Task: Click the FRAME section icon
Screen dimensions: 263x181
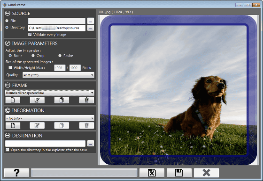Action: 8,85
